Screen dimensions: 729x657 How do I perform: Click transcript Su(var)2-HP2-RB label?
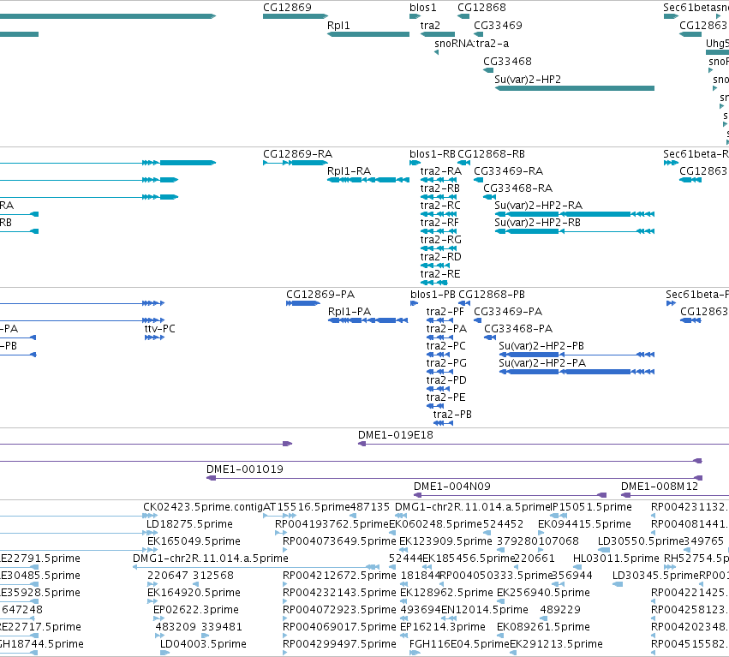click(537, 223)
